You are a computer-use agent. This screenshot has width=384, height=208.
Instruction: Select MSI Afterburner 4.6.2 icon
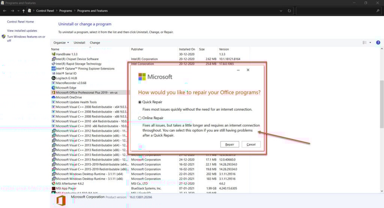[53, 184]
